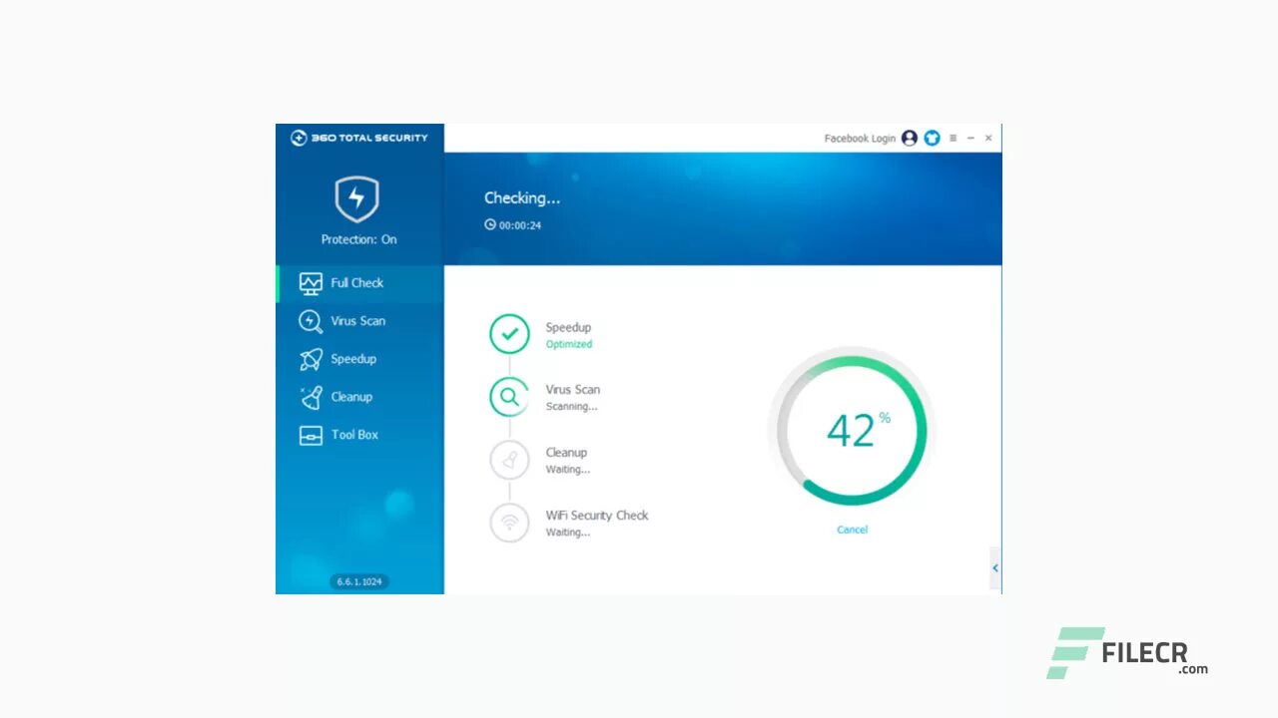The image size is (1278, 718).
Task: Click the 'WiFi Security Check' step label
Action: [597, 516]
